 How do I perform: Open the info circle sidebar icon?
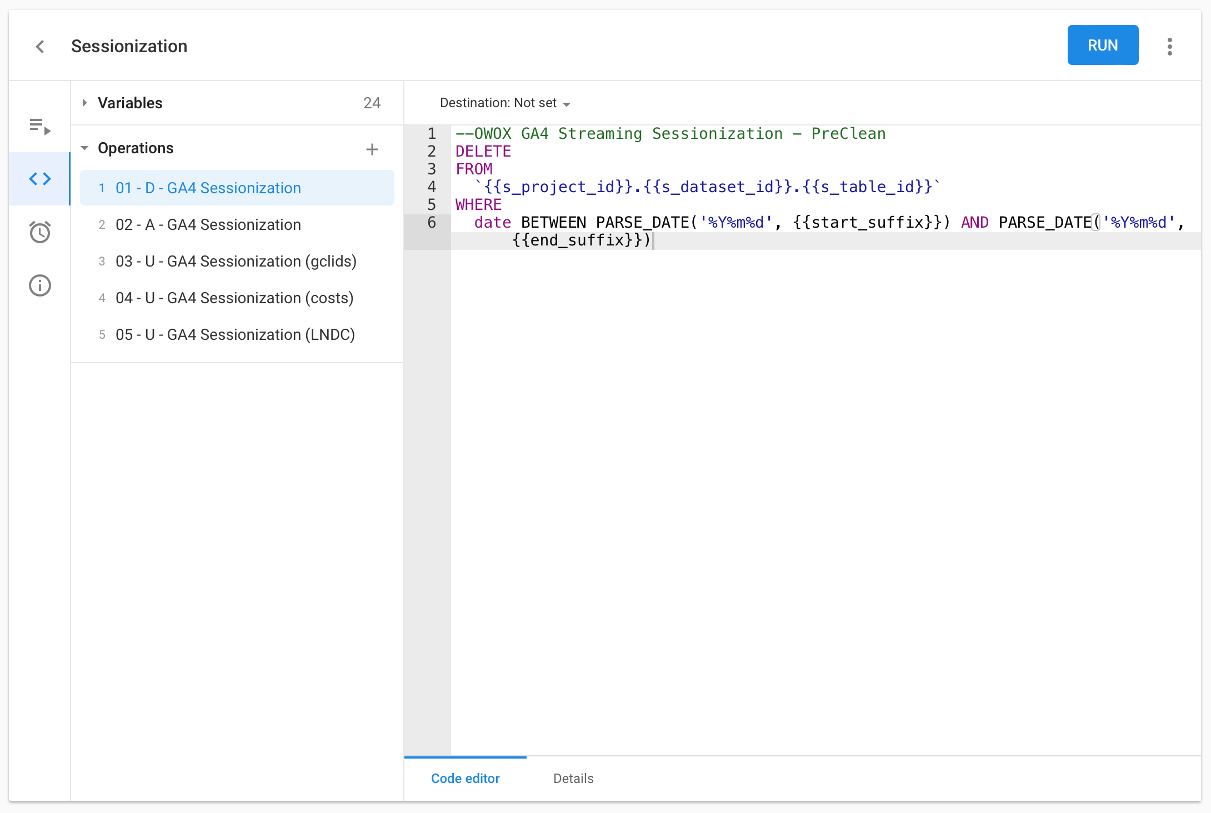[x=40, y=285]
